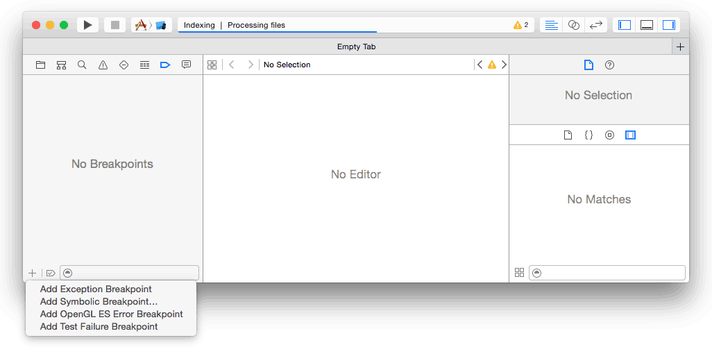Open the scheme selector with Xcode icon
Screen dimensions: 712x363
(141, 25)
